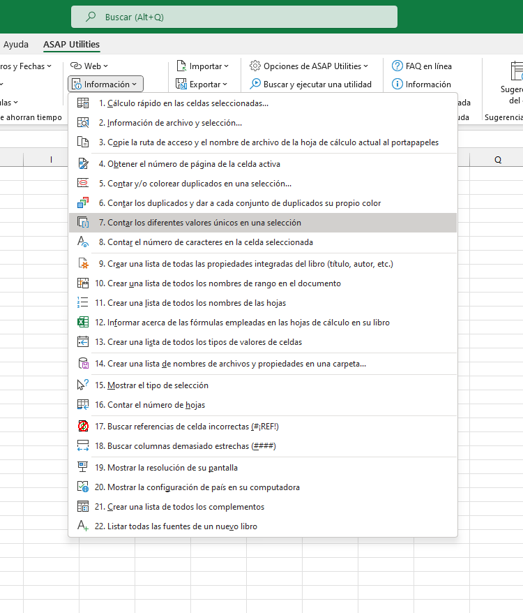Click the Información button beside FAQ
This screenshot has height=613, width=523.
[421, 84]
